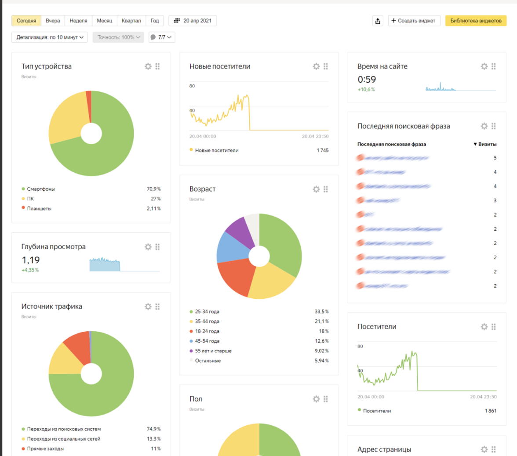Expand the 7/7 comments dropdown
This screenshot has height=456, width=517.
(162, 37)
